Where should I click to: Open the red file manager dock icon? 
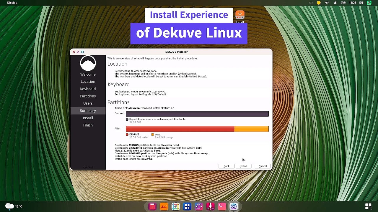[x=152, y=207]
